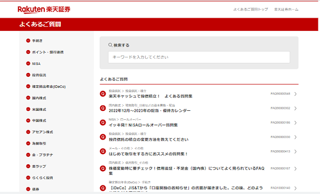The height and width of the screenshot is (194, 320).
Task: Click the NISA > ロールオーバー breadcrumb text
Action: (x=125, y=119)
